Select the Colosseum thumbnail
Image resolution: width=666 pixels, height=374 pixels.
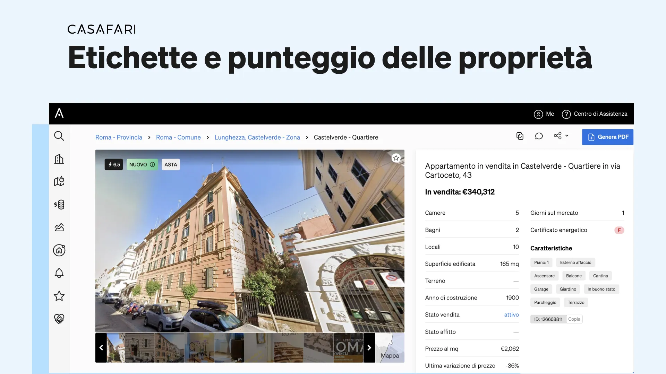tap(289, 348)
